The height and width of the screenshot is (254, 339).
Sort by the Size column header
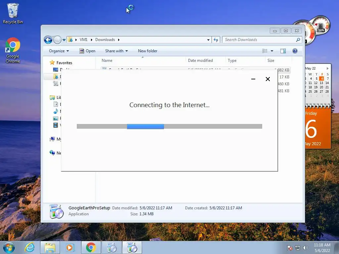(278, 61)
